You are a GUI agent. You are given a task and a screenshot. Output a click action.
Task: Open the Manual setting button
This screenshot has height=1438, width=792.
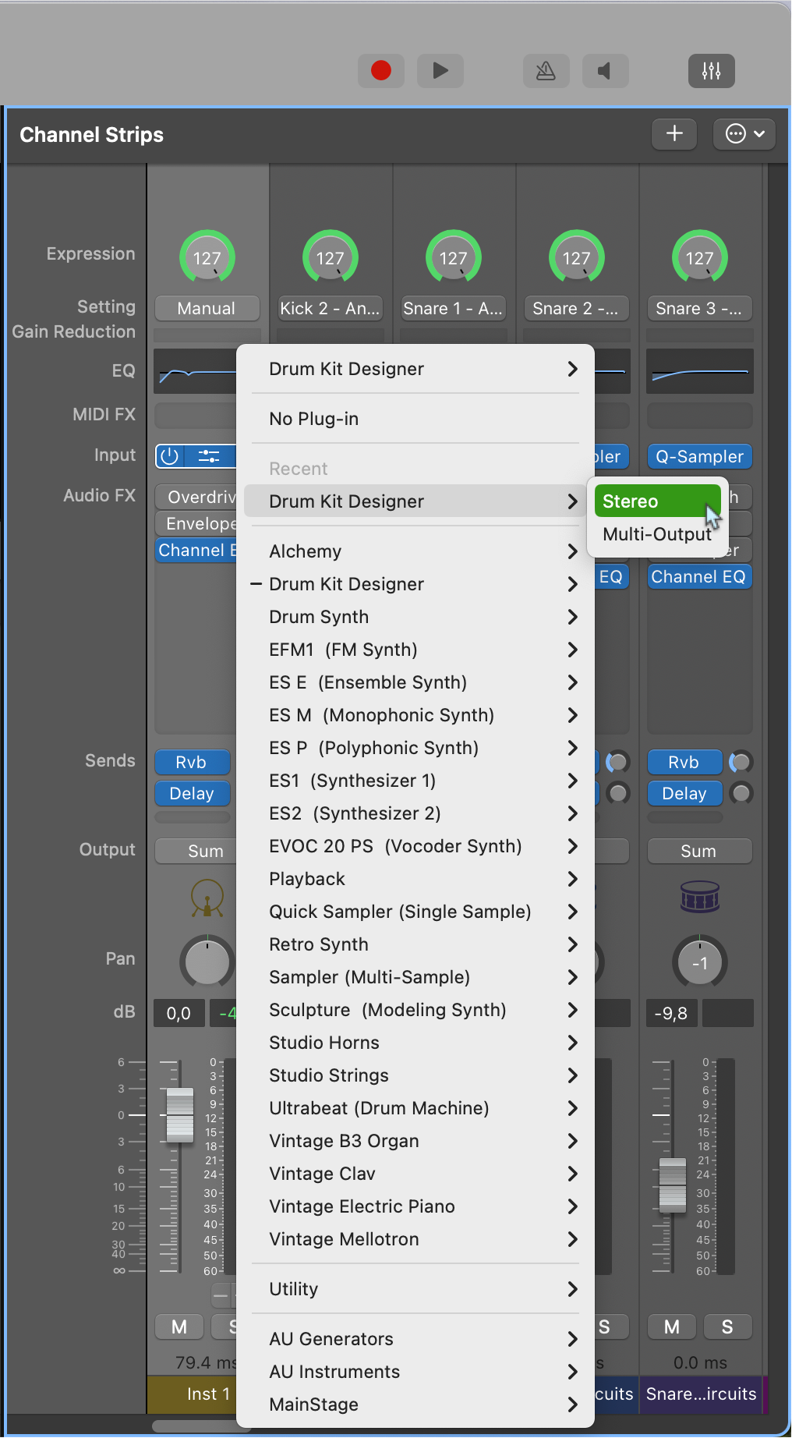point(207,309)
